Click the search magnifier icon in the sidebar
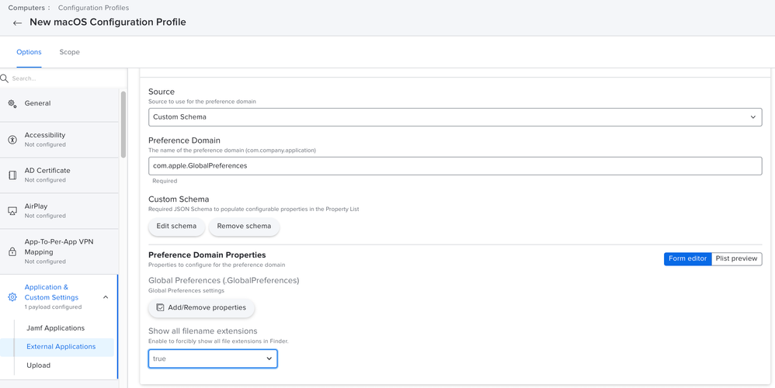 [x=5, y=78]
